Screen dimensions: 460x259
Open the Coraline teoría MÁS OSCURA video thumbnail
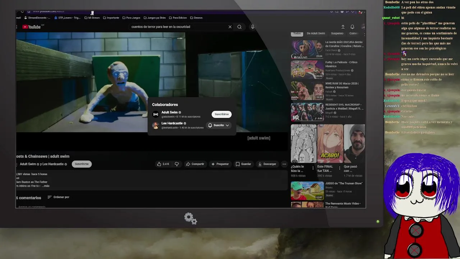307,49
